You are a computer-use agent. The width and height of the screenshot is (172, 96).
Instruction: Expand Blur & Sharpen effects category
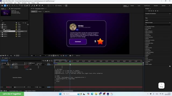[145, 31]
